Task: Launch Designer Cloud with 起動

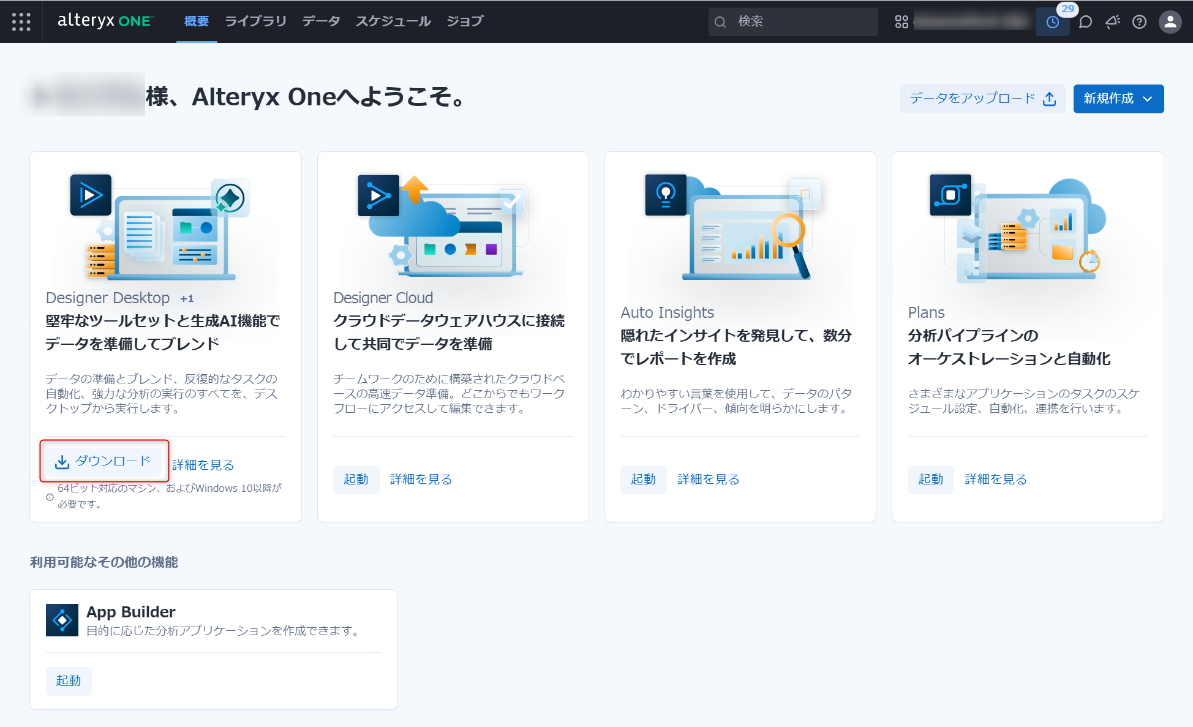Action: [356, 480]
